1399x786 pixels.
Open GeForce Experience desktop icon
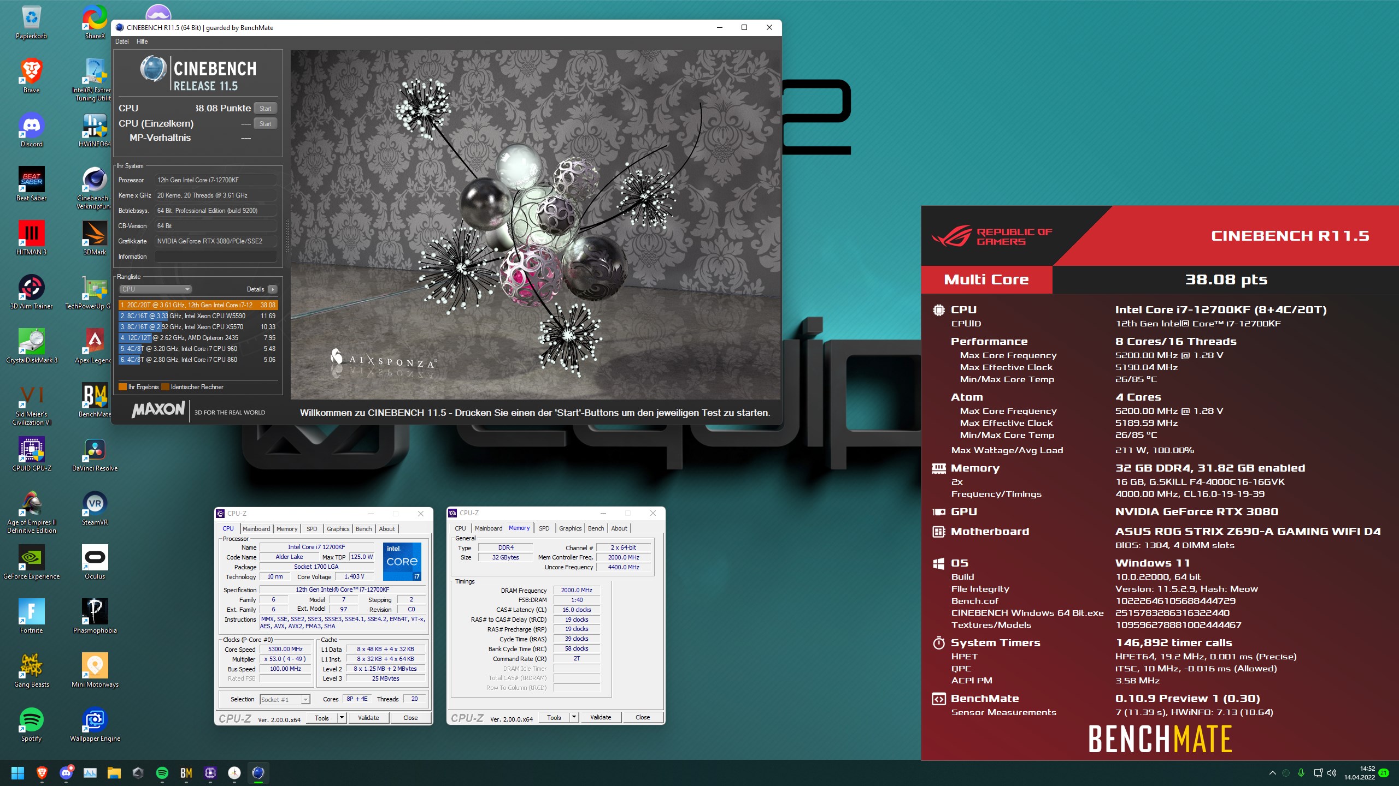(31, 562)
